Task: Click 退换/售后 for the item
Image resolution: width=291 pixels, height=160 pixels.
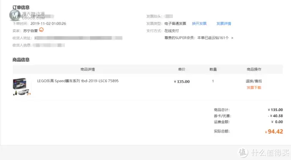Action: coord(254,81)
